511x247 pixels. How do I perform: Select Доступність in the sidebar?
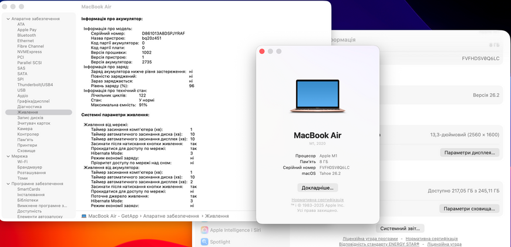tap(29, 211)
